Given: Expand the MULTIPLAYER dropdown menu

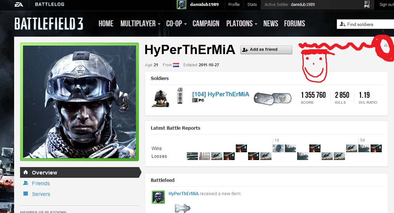Looking at the screenshot, I should pos(140,24).
